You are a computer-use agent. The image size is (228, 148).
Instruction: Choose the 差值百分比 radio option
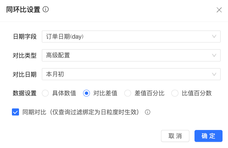(128, 93)
